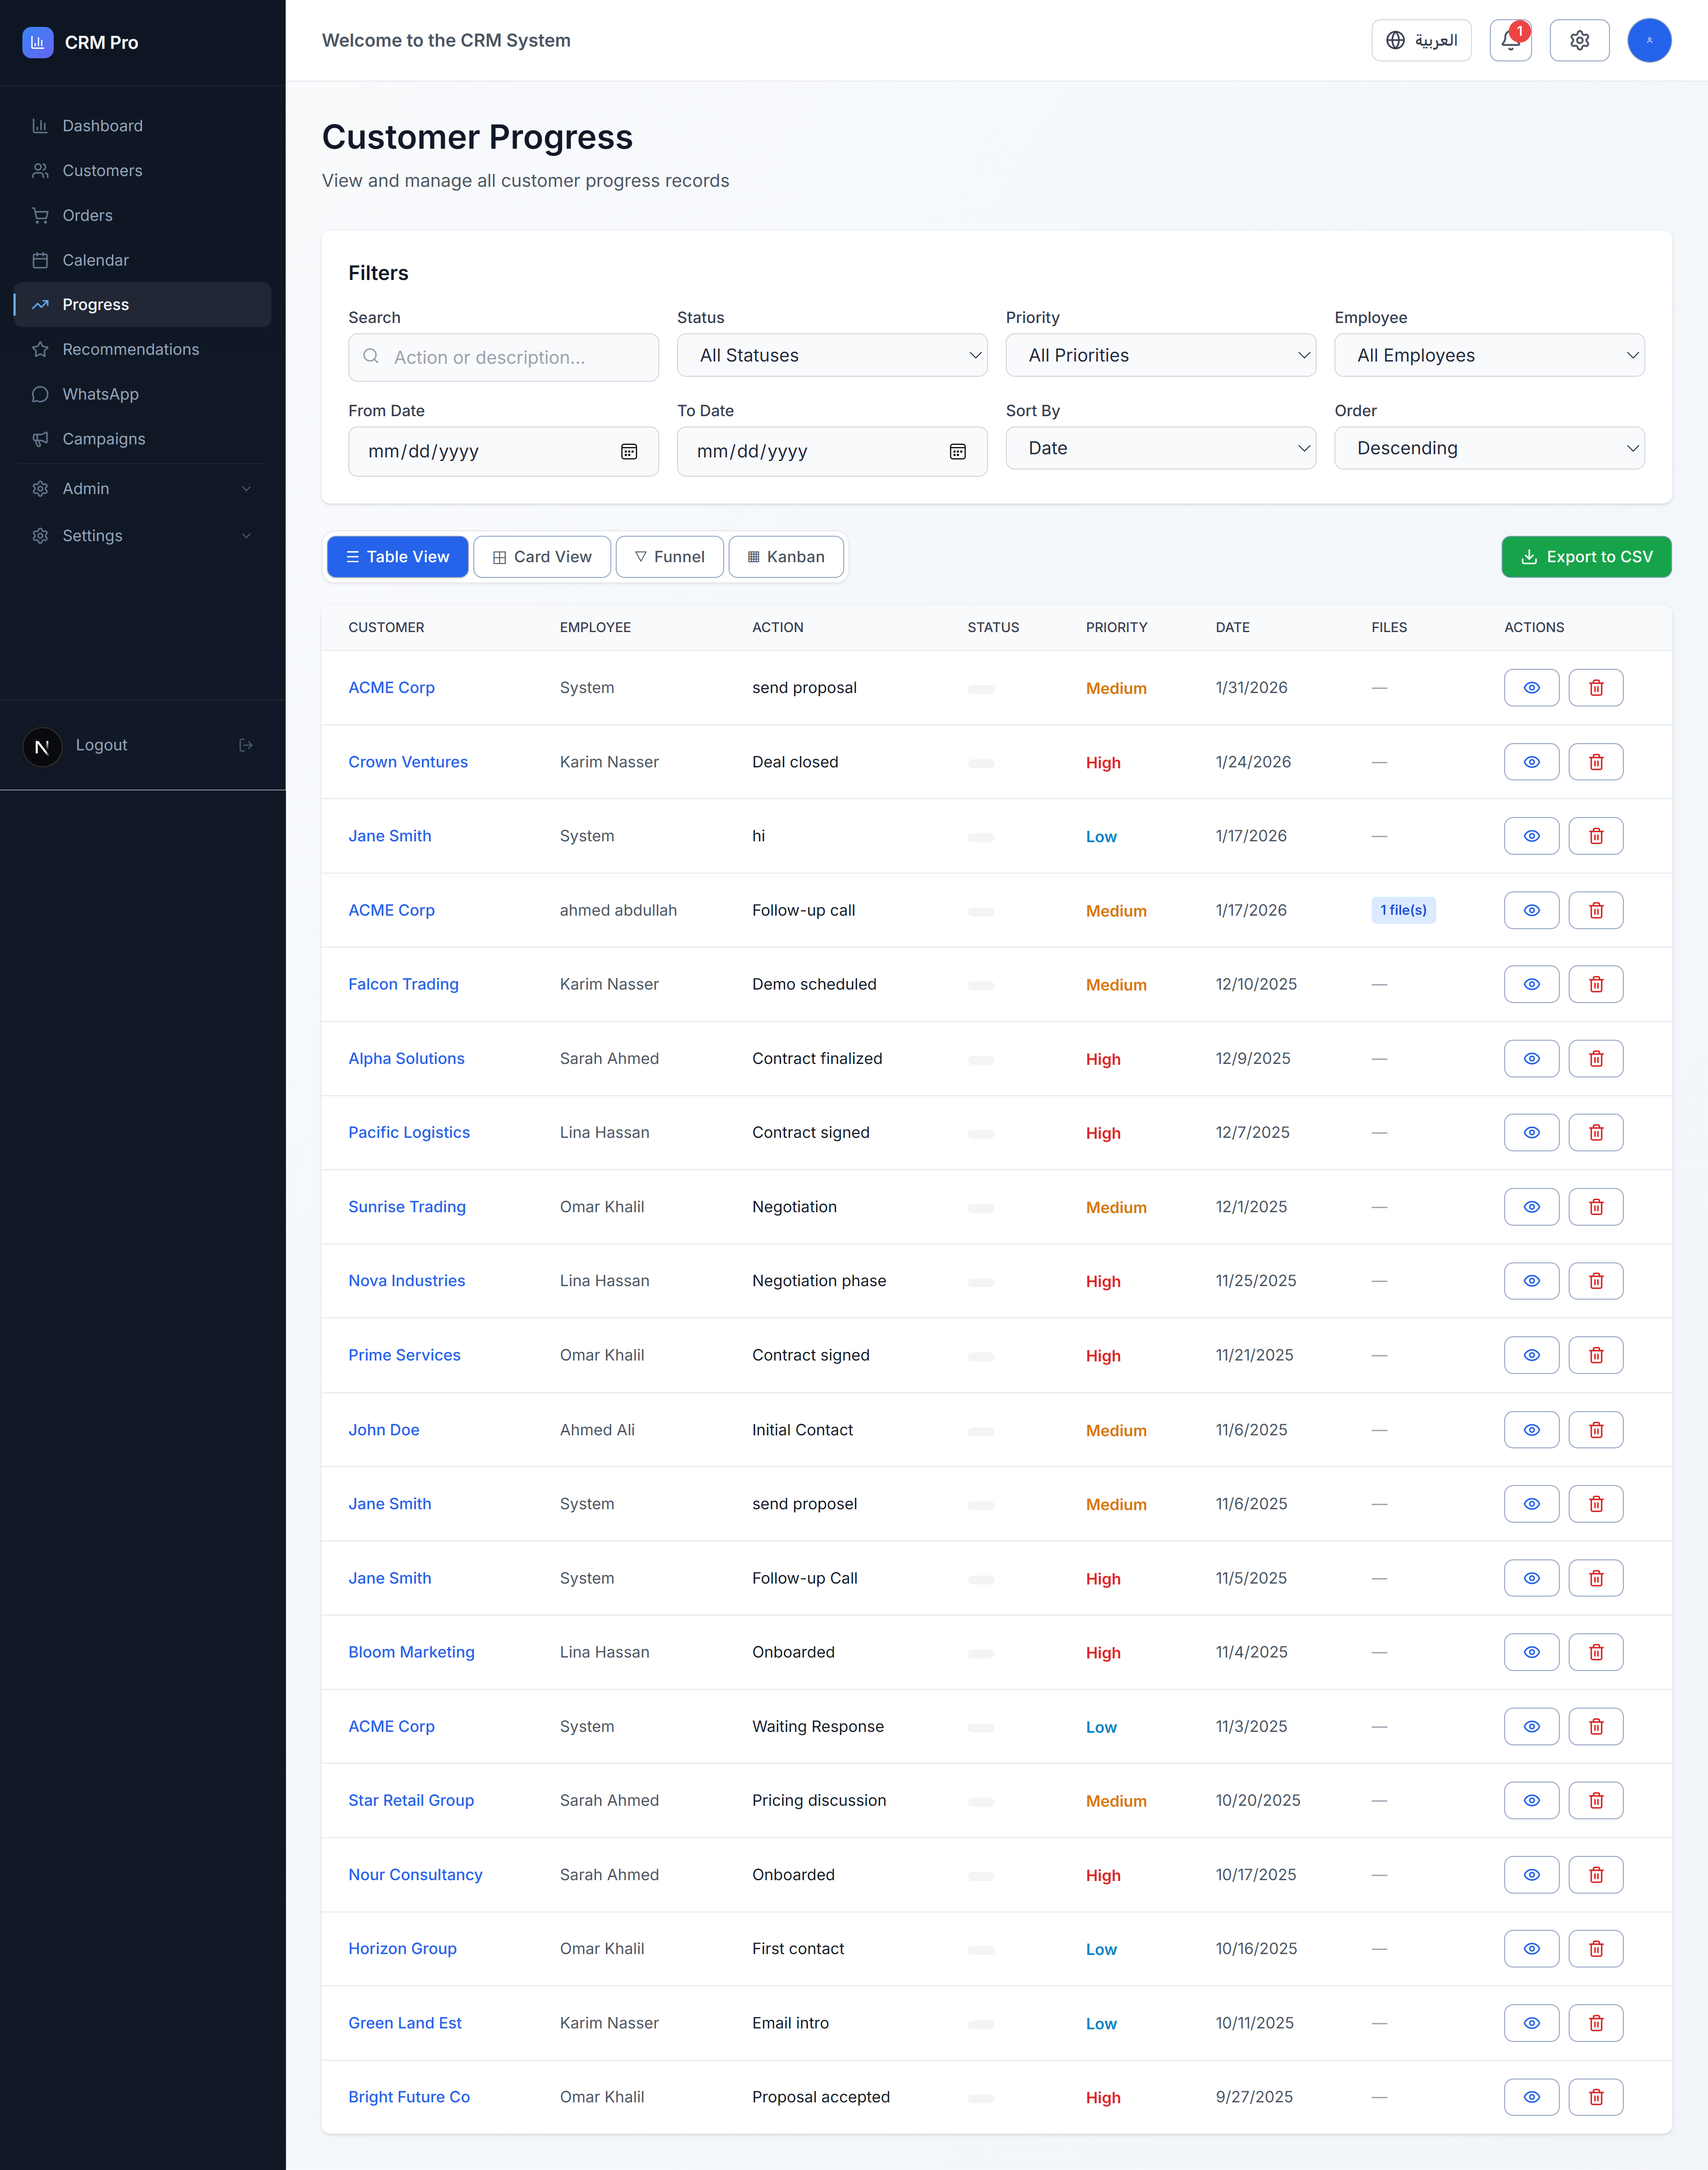Select the Table View tab
Image resolution: width=1708 pixels, height=2170 pixels.
397,557
